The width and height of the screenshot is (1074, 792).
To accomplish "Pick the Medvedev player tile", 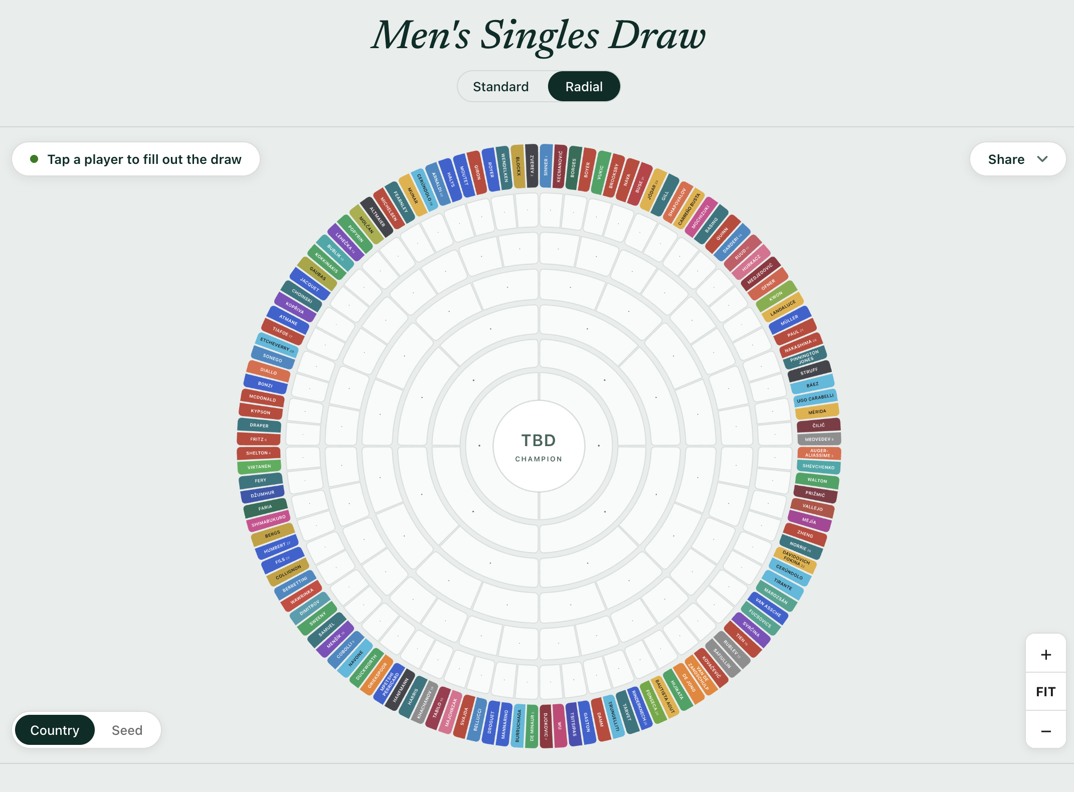I will pos(819,439).
